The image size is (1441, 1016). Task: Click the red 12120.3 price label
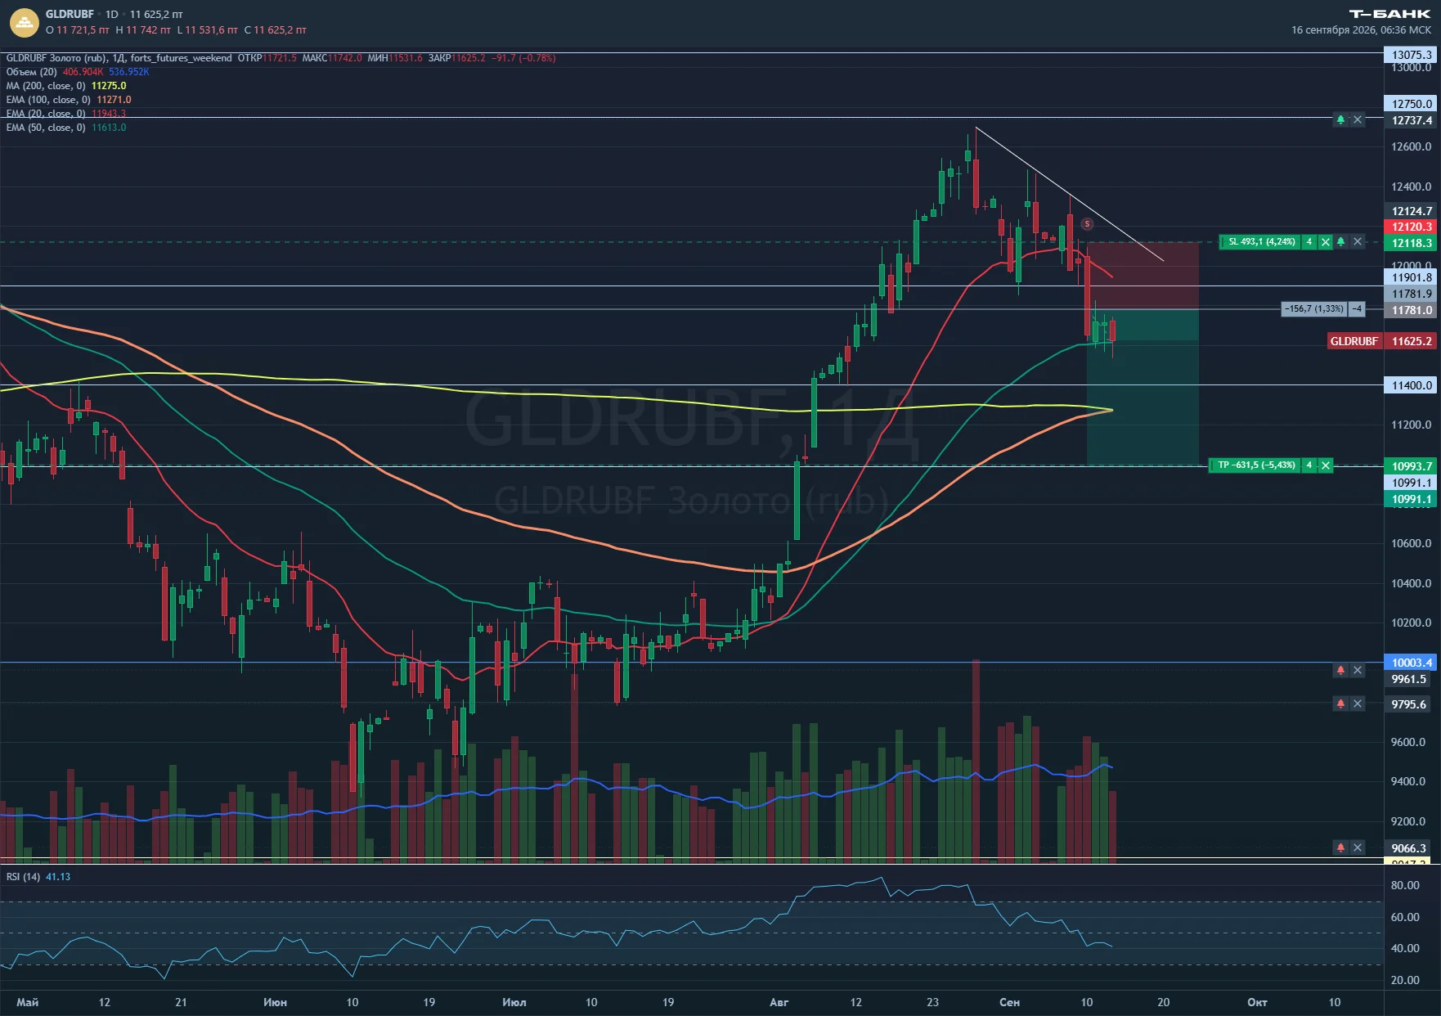(1412, 227)
